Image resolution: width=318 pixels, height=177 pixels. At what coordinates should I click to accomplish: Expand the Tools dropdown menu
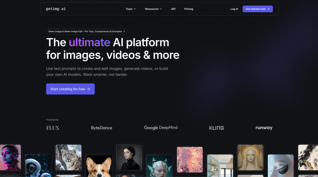pyautogui.click(x=131, y=9)
